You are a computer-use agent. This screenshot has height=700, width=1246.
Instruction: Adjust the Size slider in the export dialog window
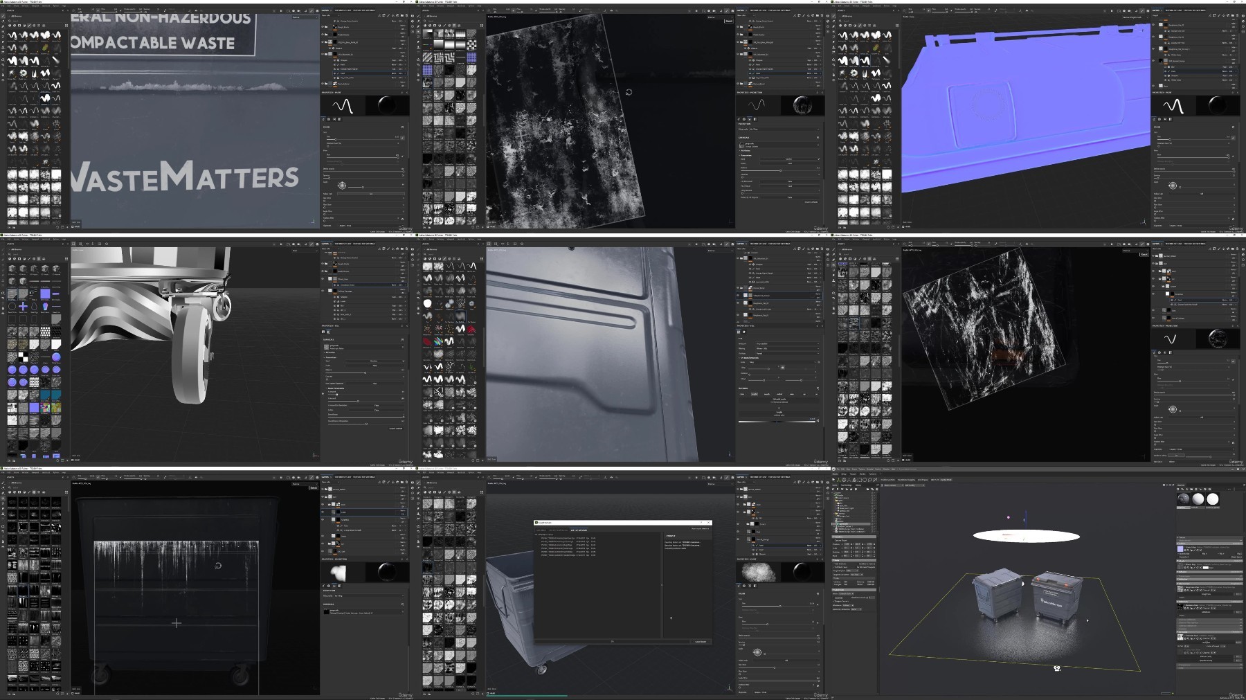778,607
